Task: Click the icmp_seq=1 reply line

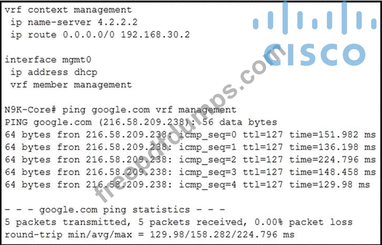Action: click(190, 147)
